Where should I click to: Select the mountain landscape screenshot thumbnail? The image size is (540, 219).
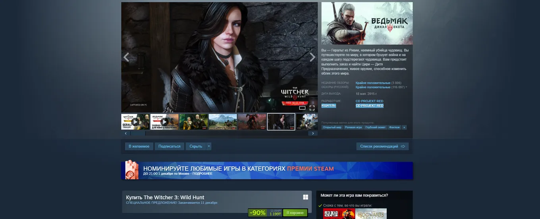[x=223, y=122]
